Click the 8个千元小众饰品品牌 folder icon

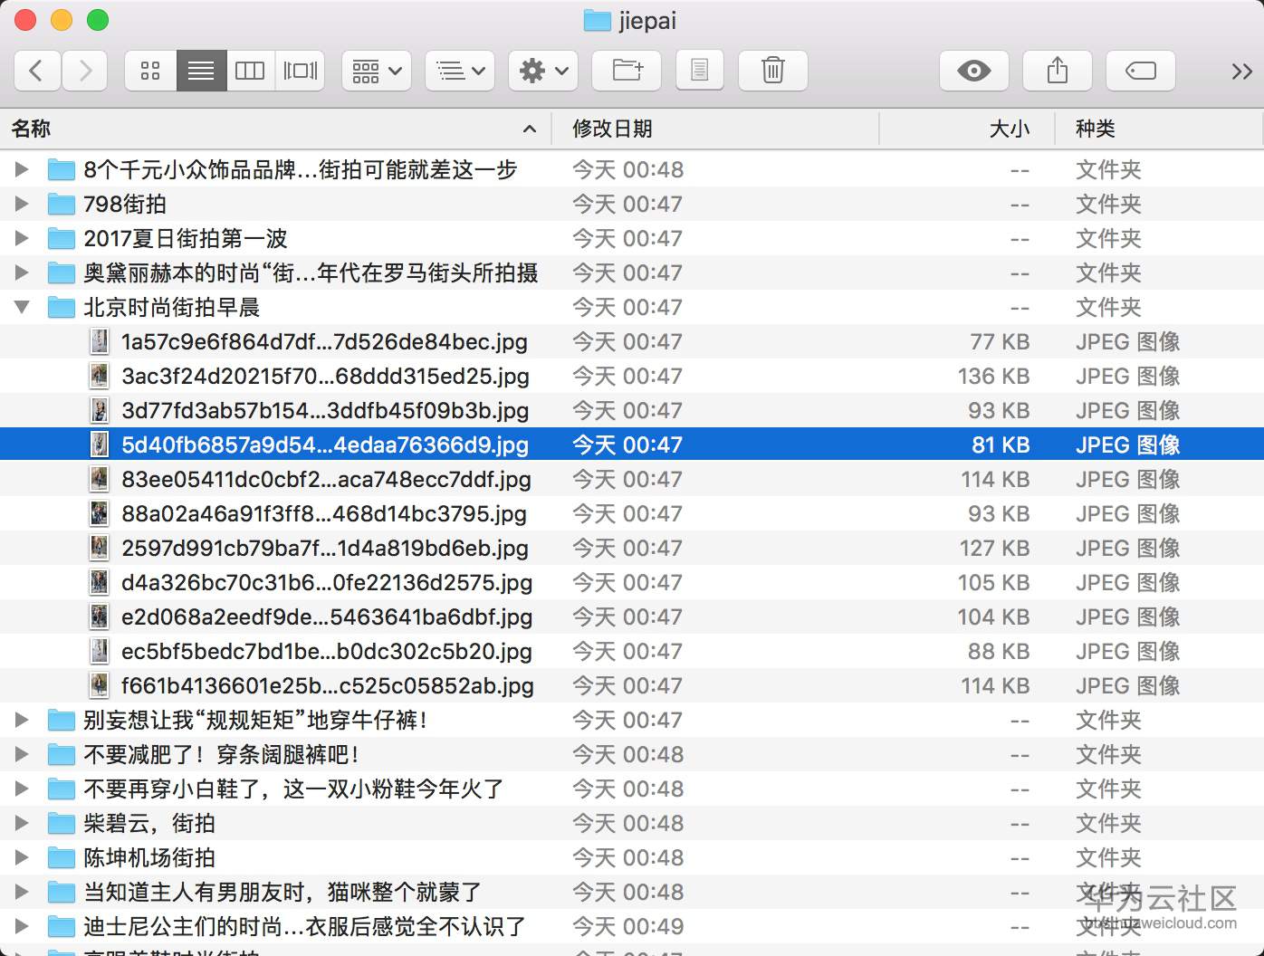tap(61, 169)
